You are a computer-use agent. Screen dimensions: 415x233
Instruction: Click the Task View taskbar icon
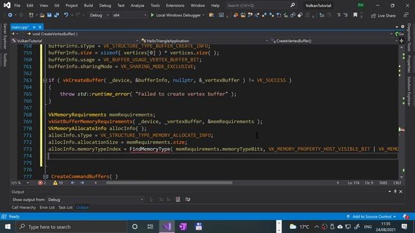(150, 227)
